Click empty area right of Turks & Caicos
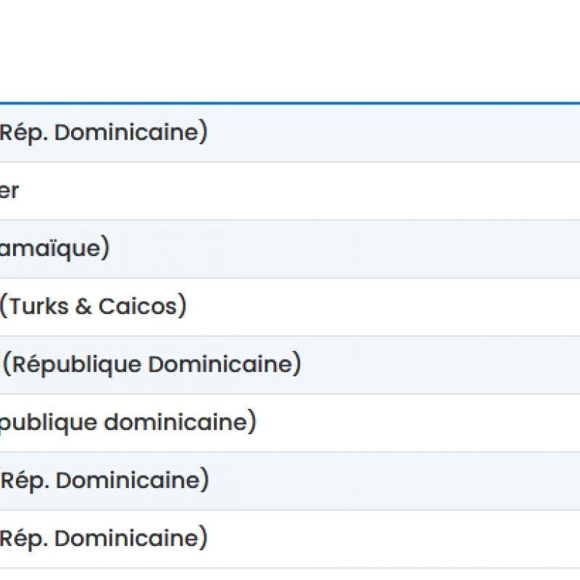The width and height of the screenshot is (580, 580). tap(384, 307)
